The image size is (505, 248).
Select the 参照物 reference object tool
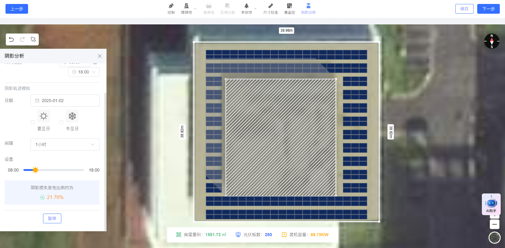[247, 9]
